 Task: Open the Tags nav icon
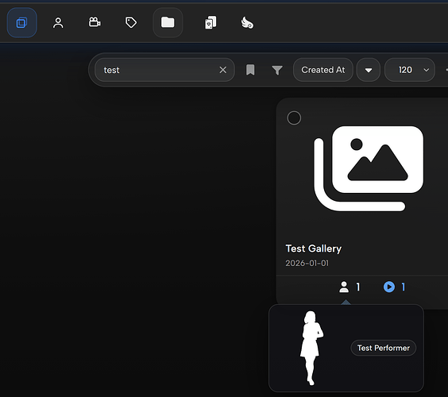(x=131, y=22)
